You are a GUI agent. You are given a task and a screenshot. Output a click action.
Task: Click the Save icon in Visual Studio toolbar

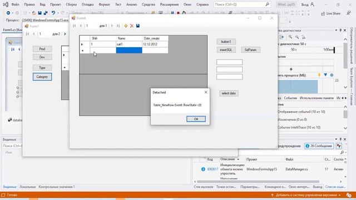pos(40,13)
